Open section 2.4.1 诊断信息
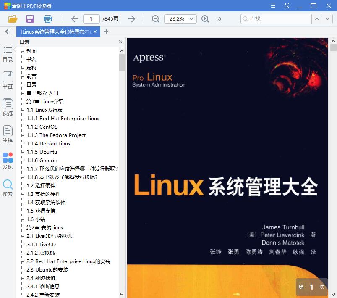Viewport: 337px width, 298px height. tap(43, 286)
